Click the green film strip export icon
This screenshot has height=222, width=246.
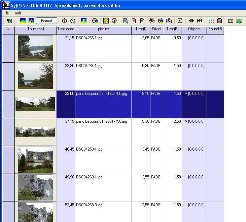[239, 21]
